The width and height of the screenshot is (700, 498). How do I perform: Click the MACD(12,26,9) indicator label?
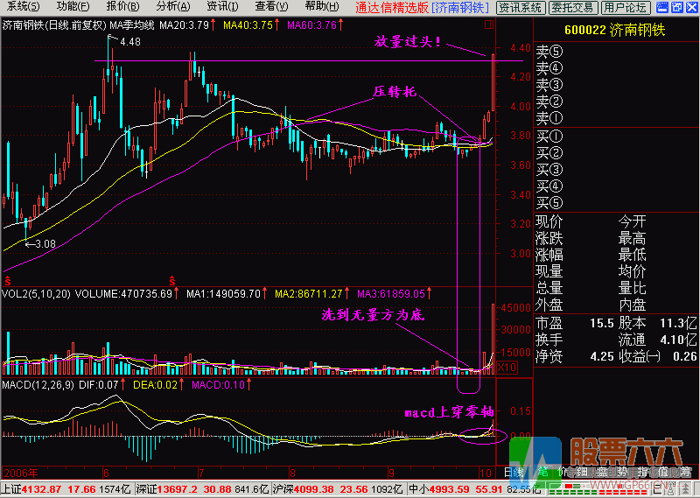[38, 384]
